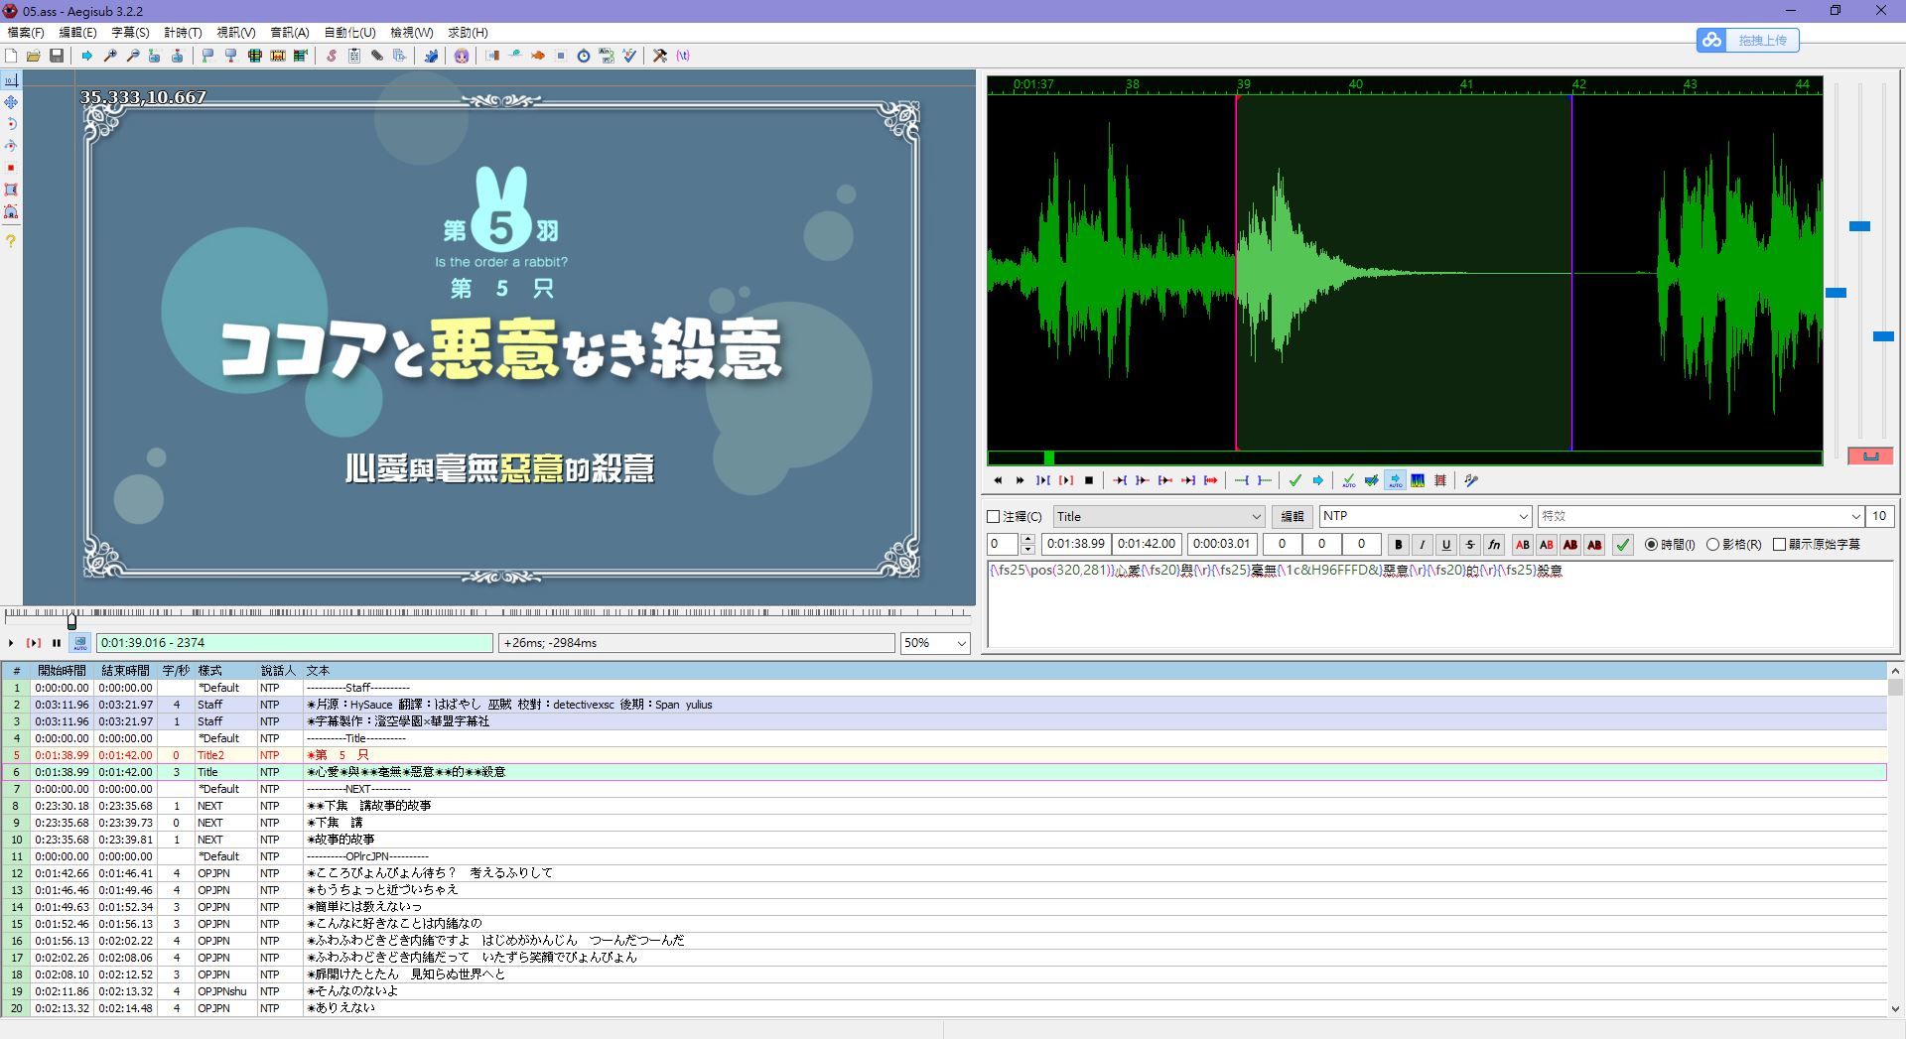This screenshot has height=1039, width=1906.
Task: Open the 檔案(F) menu
Action: point(26,33)
